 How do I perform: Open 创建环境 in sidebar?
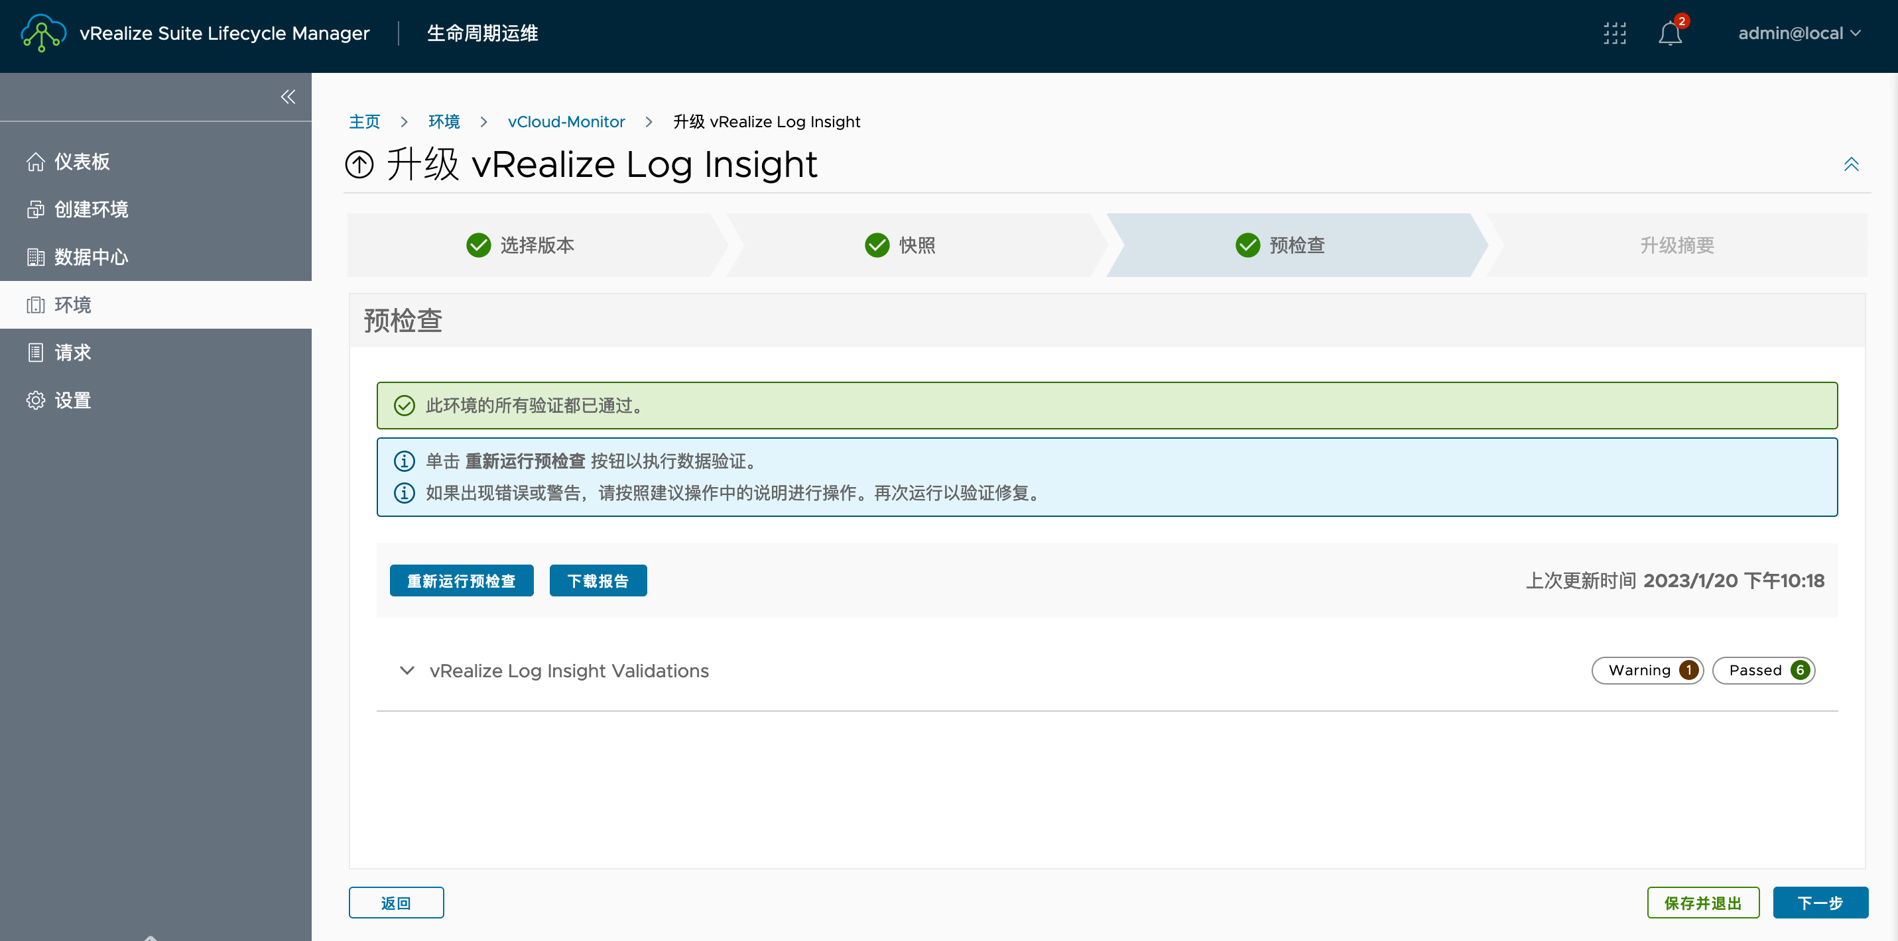155,209
